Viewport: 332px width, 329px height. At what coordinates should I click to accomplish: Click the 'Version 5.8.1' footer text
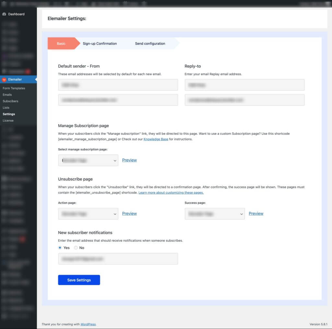tap(318, 324)
